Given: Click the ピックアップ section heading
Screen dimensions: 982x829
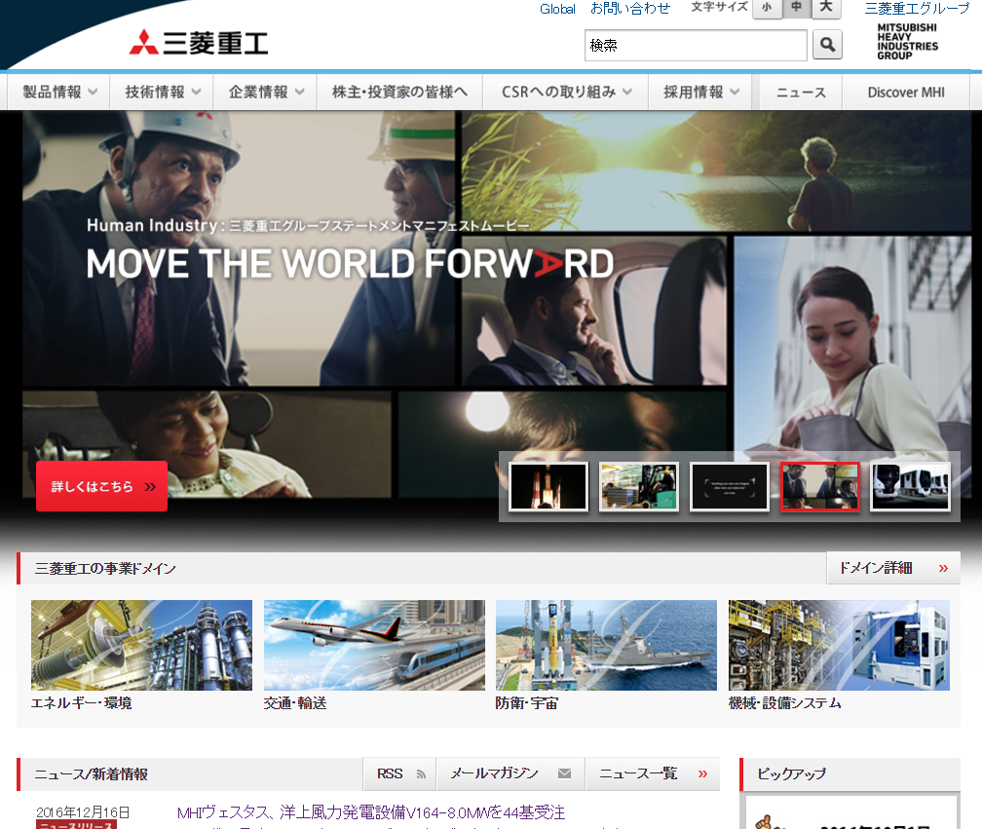Looking at the screenshot, I should 791,773.
